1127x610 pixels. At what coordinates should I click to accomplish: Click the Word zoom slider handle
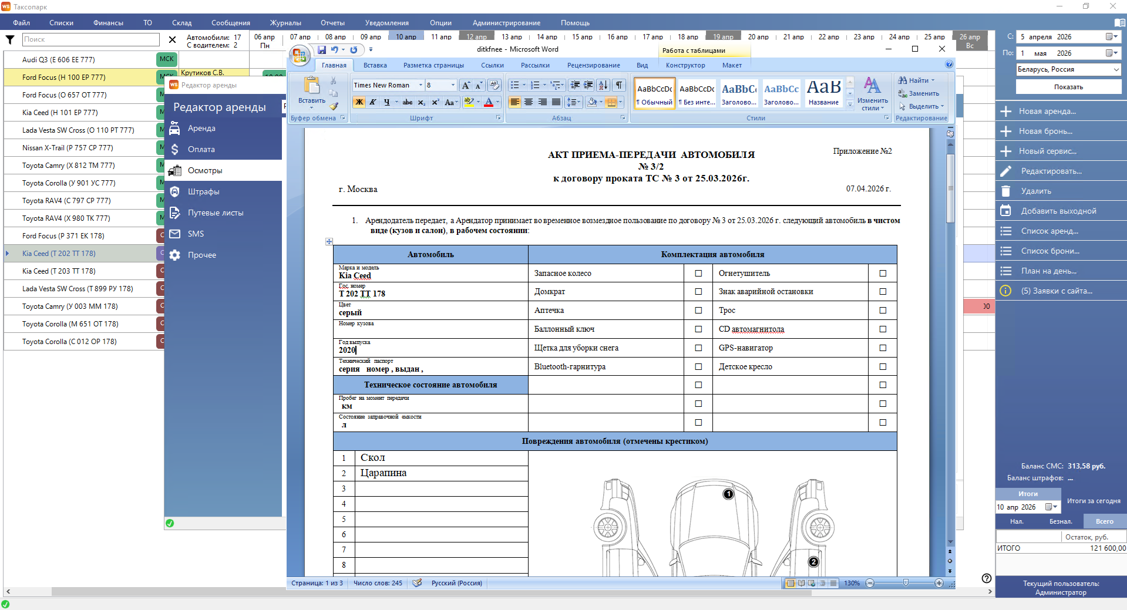[906, 583]
